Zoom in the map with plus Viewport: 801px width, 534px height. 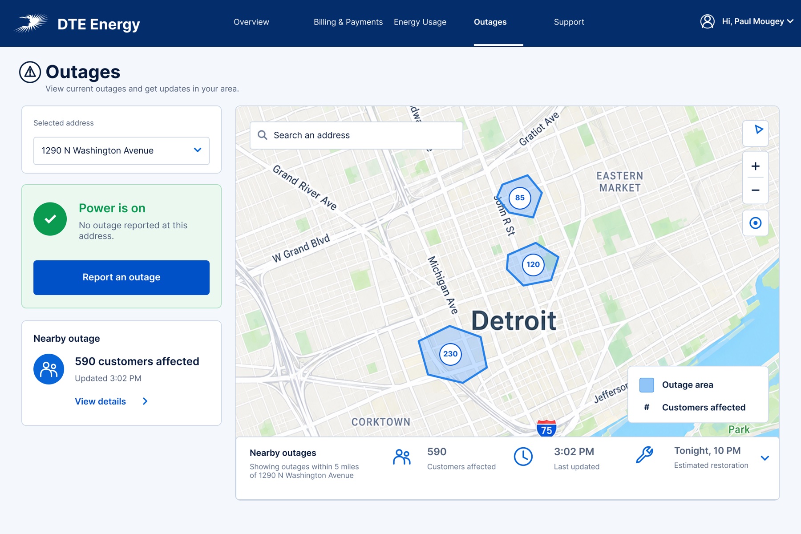[755, 166]
